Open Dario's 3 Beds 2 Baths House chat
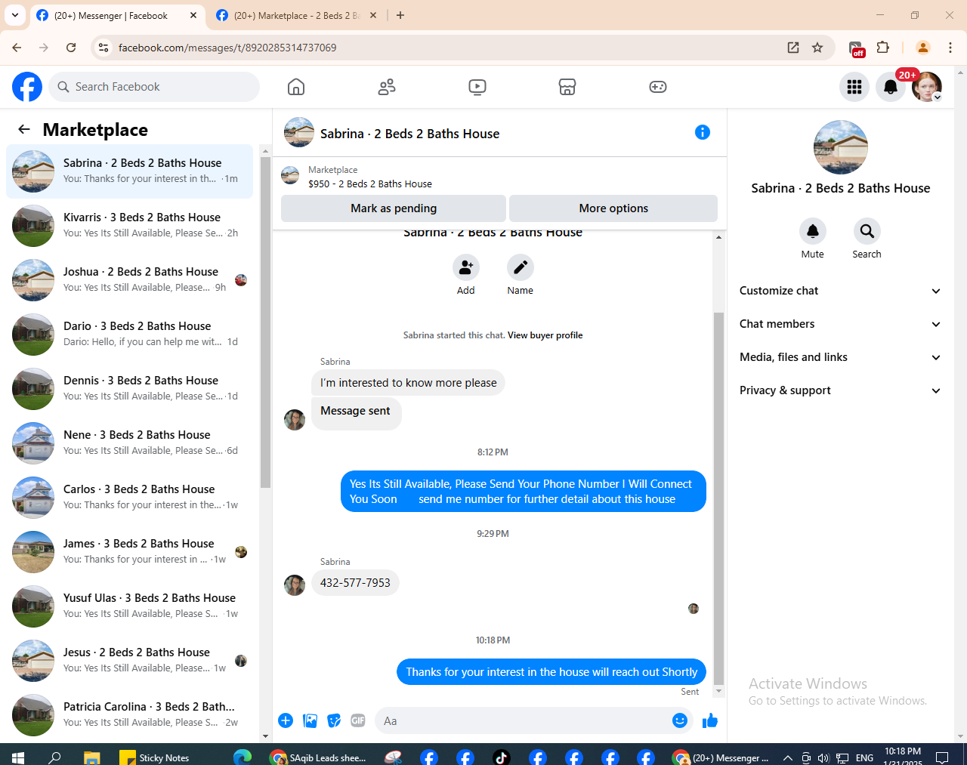 click(130, 335)
